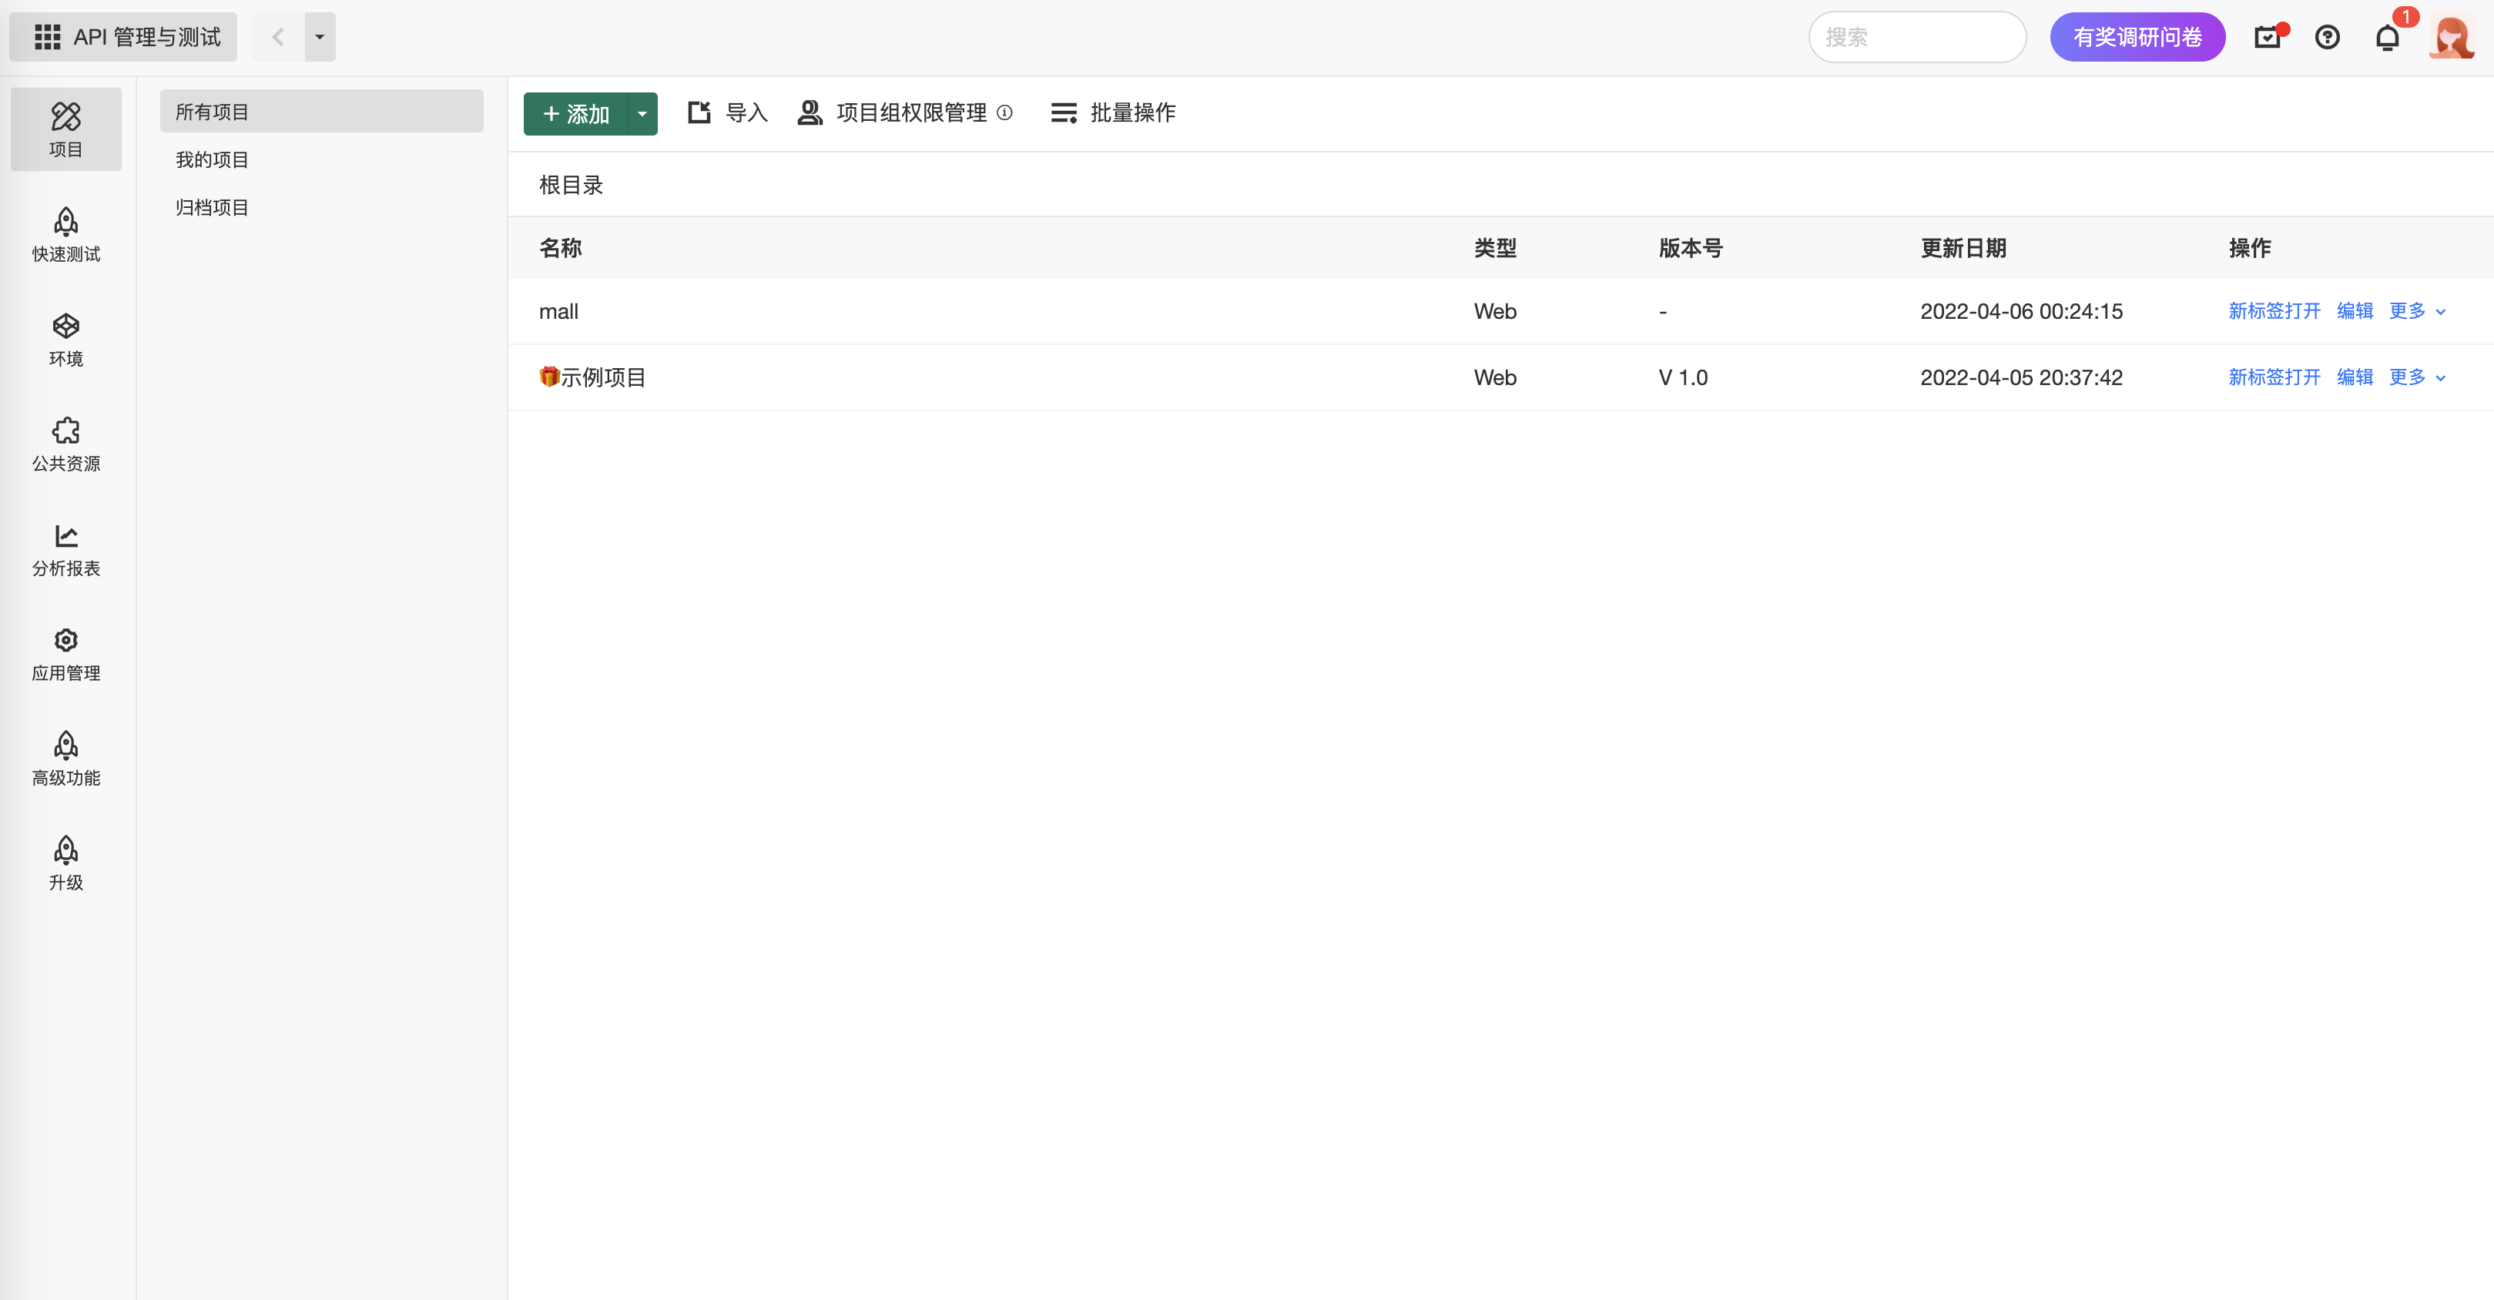Click the notification bell icon

coord(2386,38)
